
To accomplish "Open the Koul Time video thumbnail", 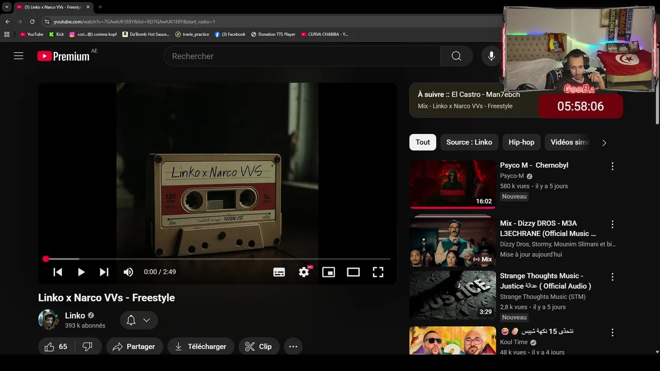I will (x=453, y=341).
